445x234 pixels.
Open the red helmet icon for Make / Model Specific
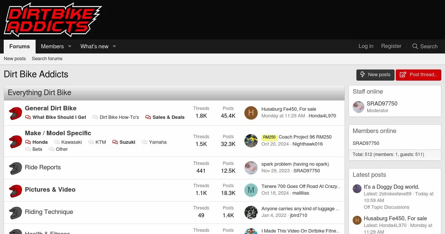click(x=16, y=142)
